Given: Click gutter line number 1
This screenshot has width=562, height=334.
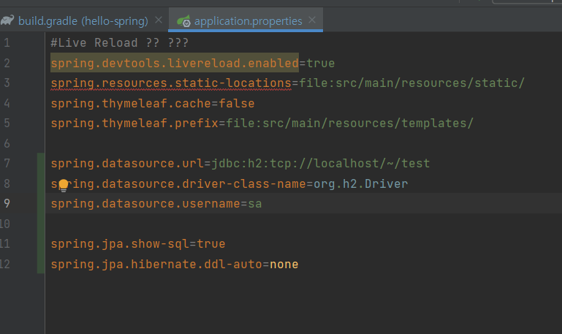Looking at the screenshot, I should point(7,43).
